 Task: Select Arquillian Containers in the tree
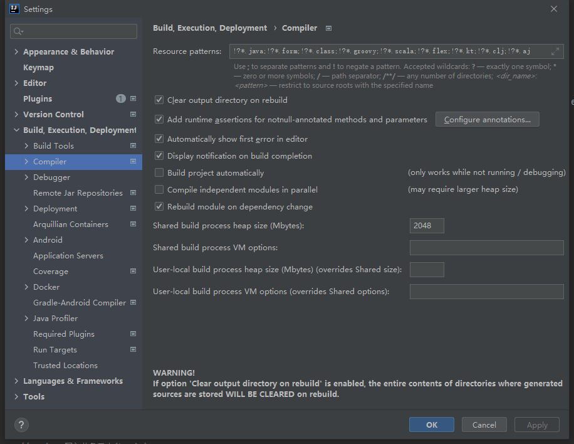click(71, 225)
